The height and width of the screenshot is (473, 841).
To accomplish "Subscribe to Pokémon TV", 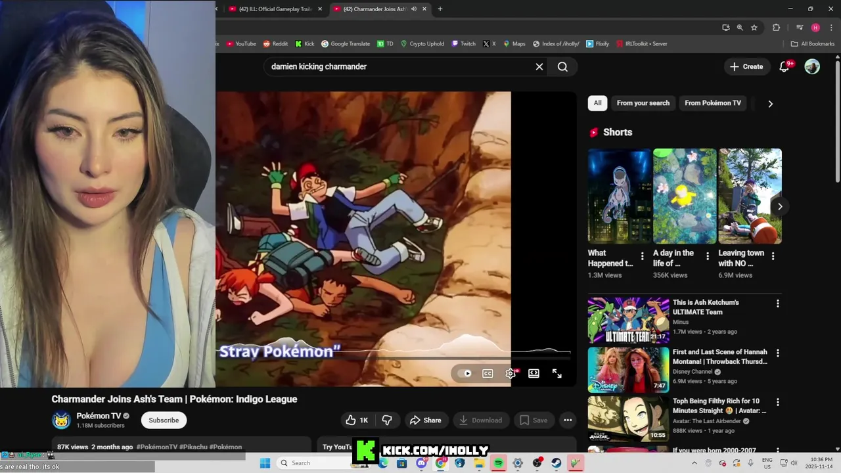I will 164,420.
